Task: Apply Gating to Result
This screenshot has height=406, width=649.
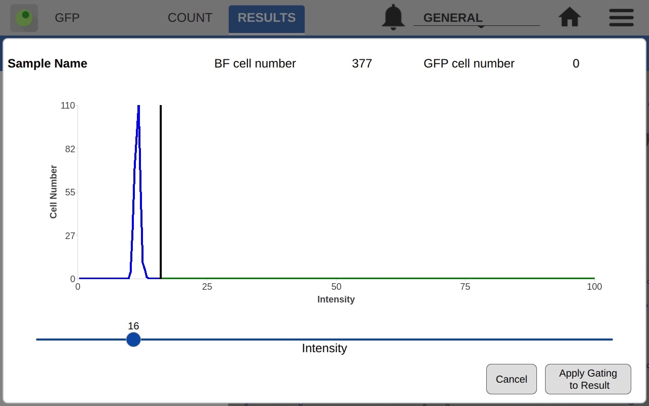Action: point(588,379)
